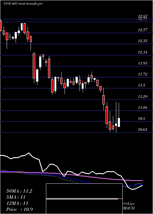Click the 12.35 price axis label
The width and height of the screenshot is (153, 214).
click(143, 41)
